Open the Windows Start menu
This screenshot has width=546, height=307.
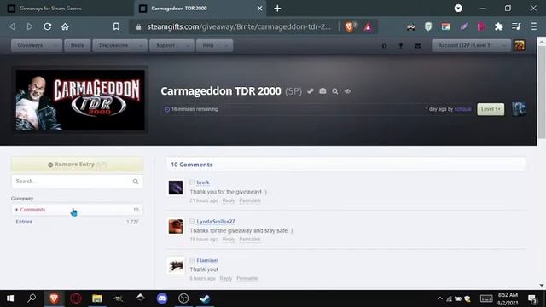coord(10,298)
